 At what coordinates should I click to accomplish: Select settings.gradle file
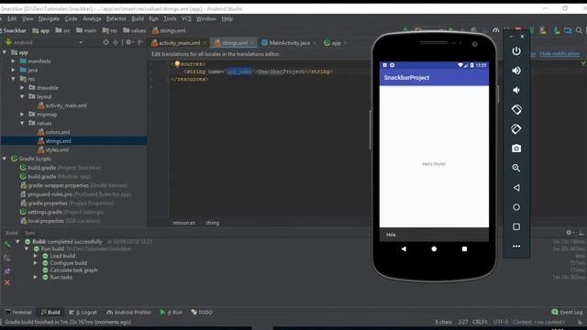45,212
